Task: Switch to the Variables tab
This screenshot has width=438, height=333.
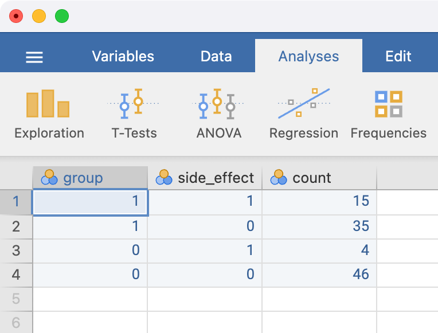Action: 123,56
